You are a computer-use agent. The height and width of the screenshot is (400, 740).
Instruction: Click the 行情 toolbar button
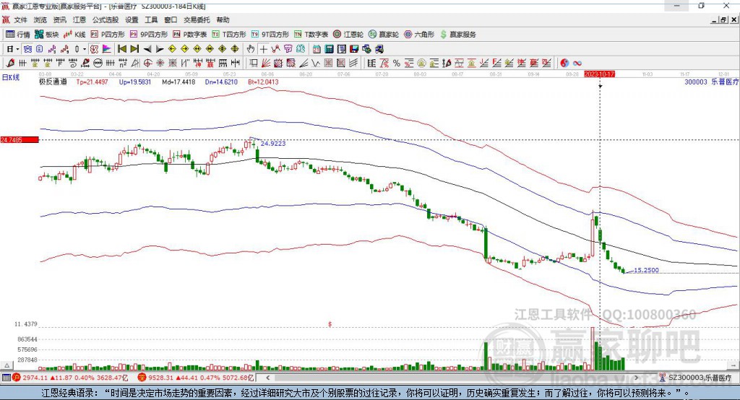(x=18, y=35)
